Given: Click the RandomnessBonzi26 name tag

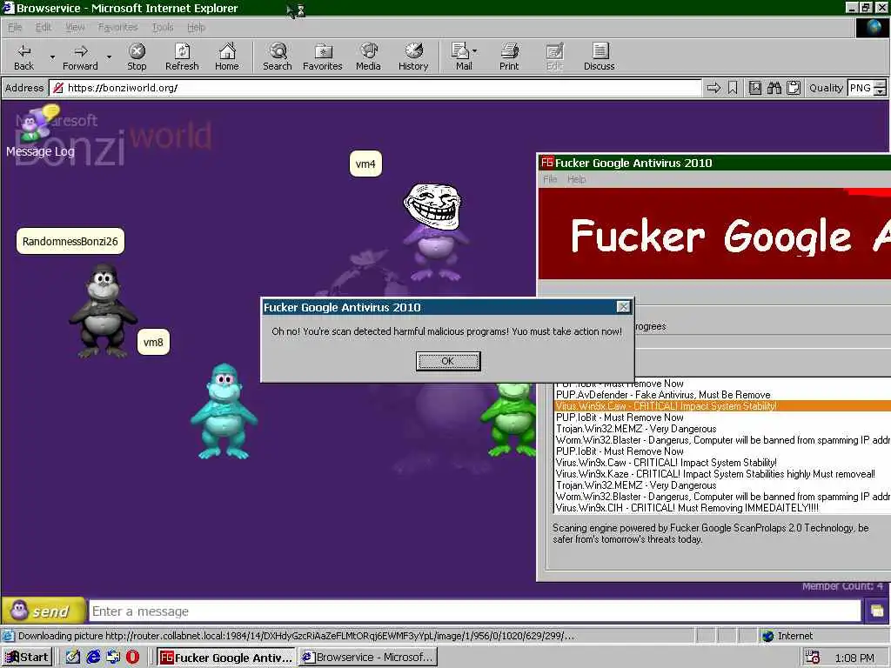Looking at the screenshot, I should 70,242.
